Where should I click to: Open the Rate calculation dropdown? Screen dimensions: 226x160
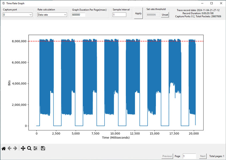(x=52, y=15)
